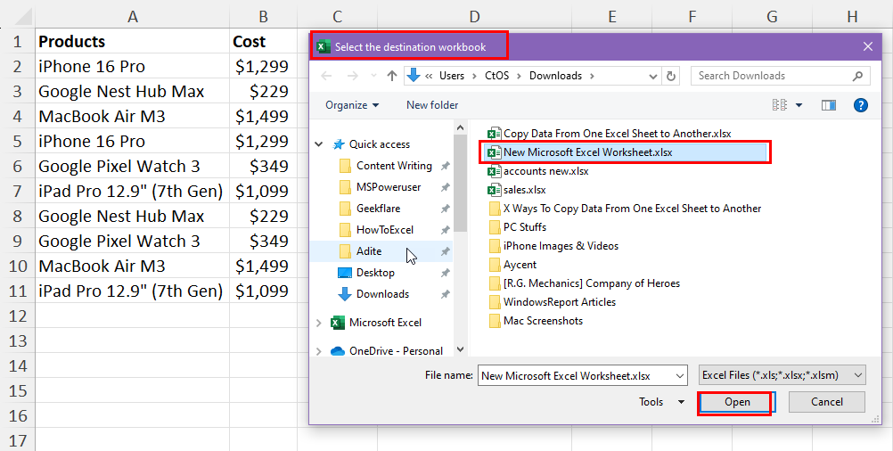The width and height of the screenshot is (893, 451).
Task: Click Users in the address breadcrumb
Action: pyautogui.click(x=452, y=76)
